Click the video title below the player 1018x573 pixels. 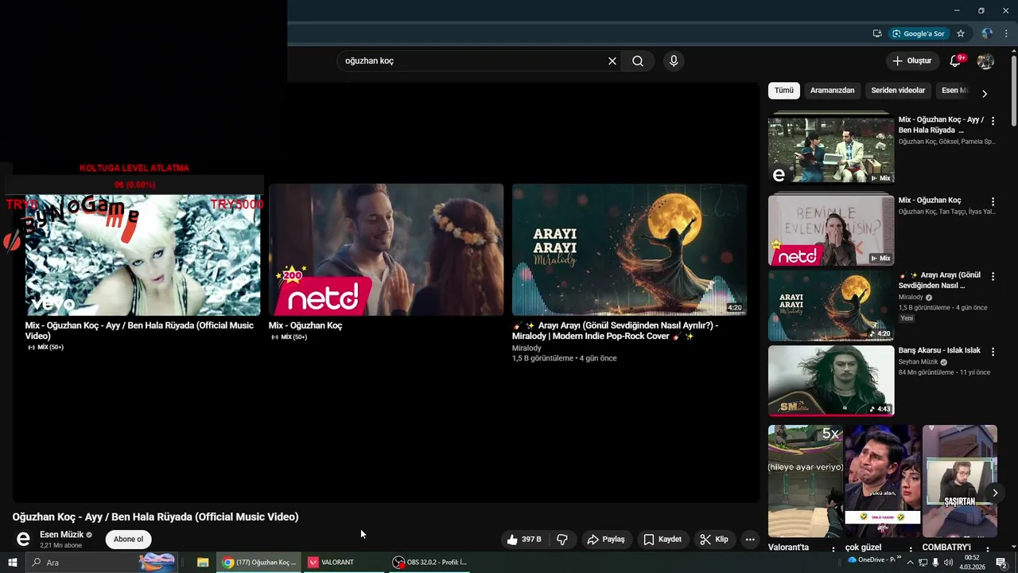click(155, 516)
